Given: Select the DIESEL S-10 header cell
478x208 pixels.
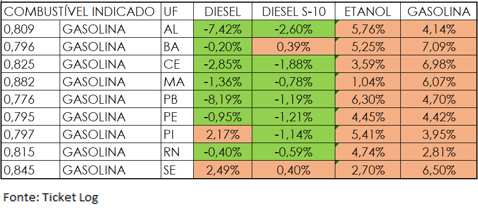Looking at the screenshot, I should click(x=293, y=12).
